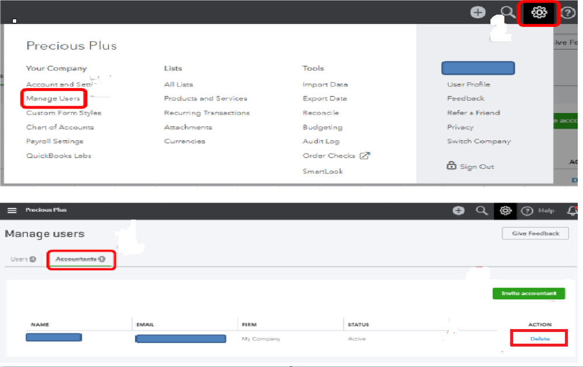This screenshot has height=367, width=583.
Task: Click the plus Create icon in top menu bar
Action: point(478,12)
